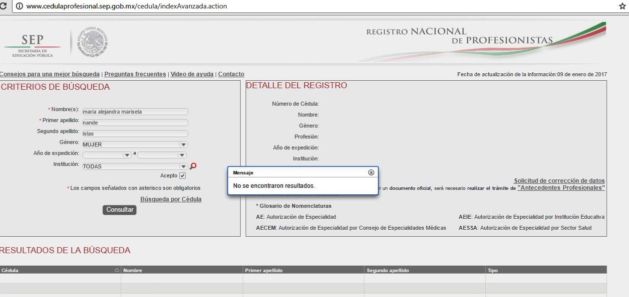
Task: View site information icon in address bar
Action: [x=19, y=6]
